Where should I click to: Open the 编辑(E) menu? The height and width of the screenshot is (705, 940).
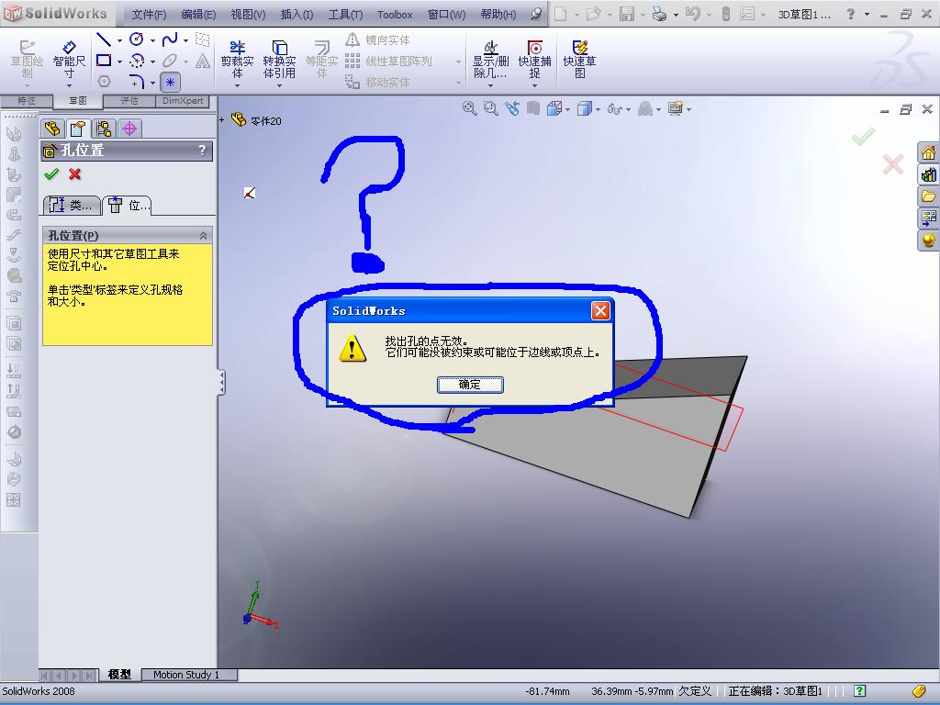[x=198, y=15]
